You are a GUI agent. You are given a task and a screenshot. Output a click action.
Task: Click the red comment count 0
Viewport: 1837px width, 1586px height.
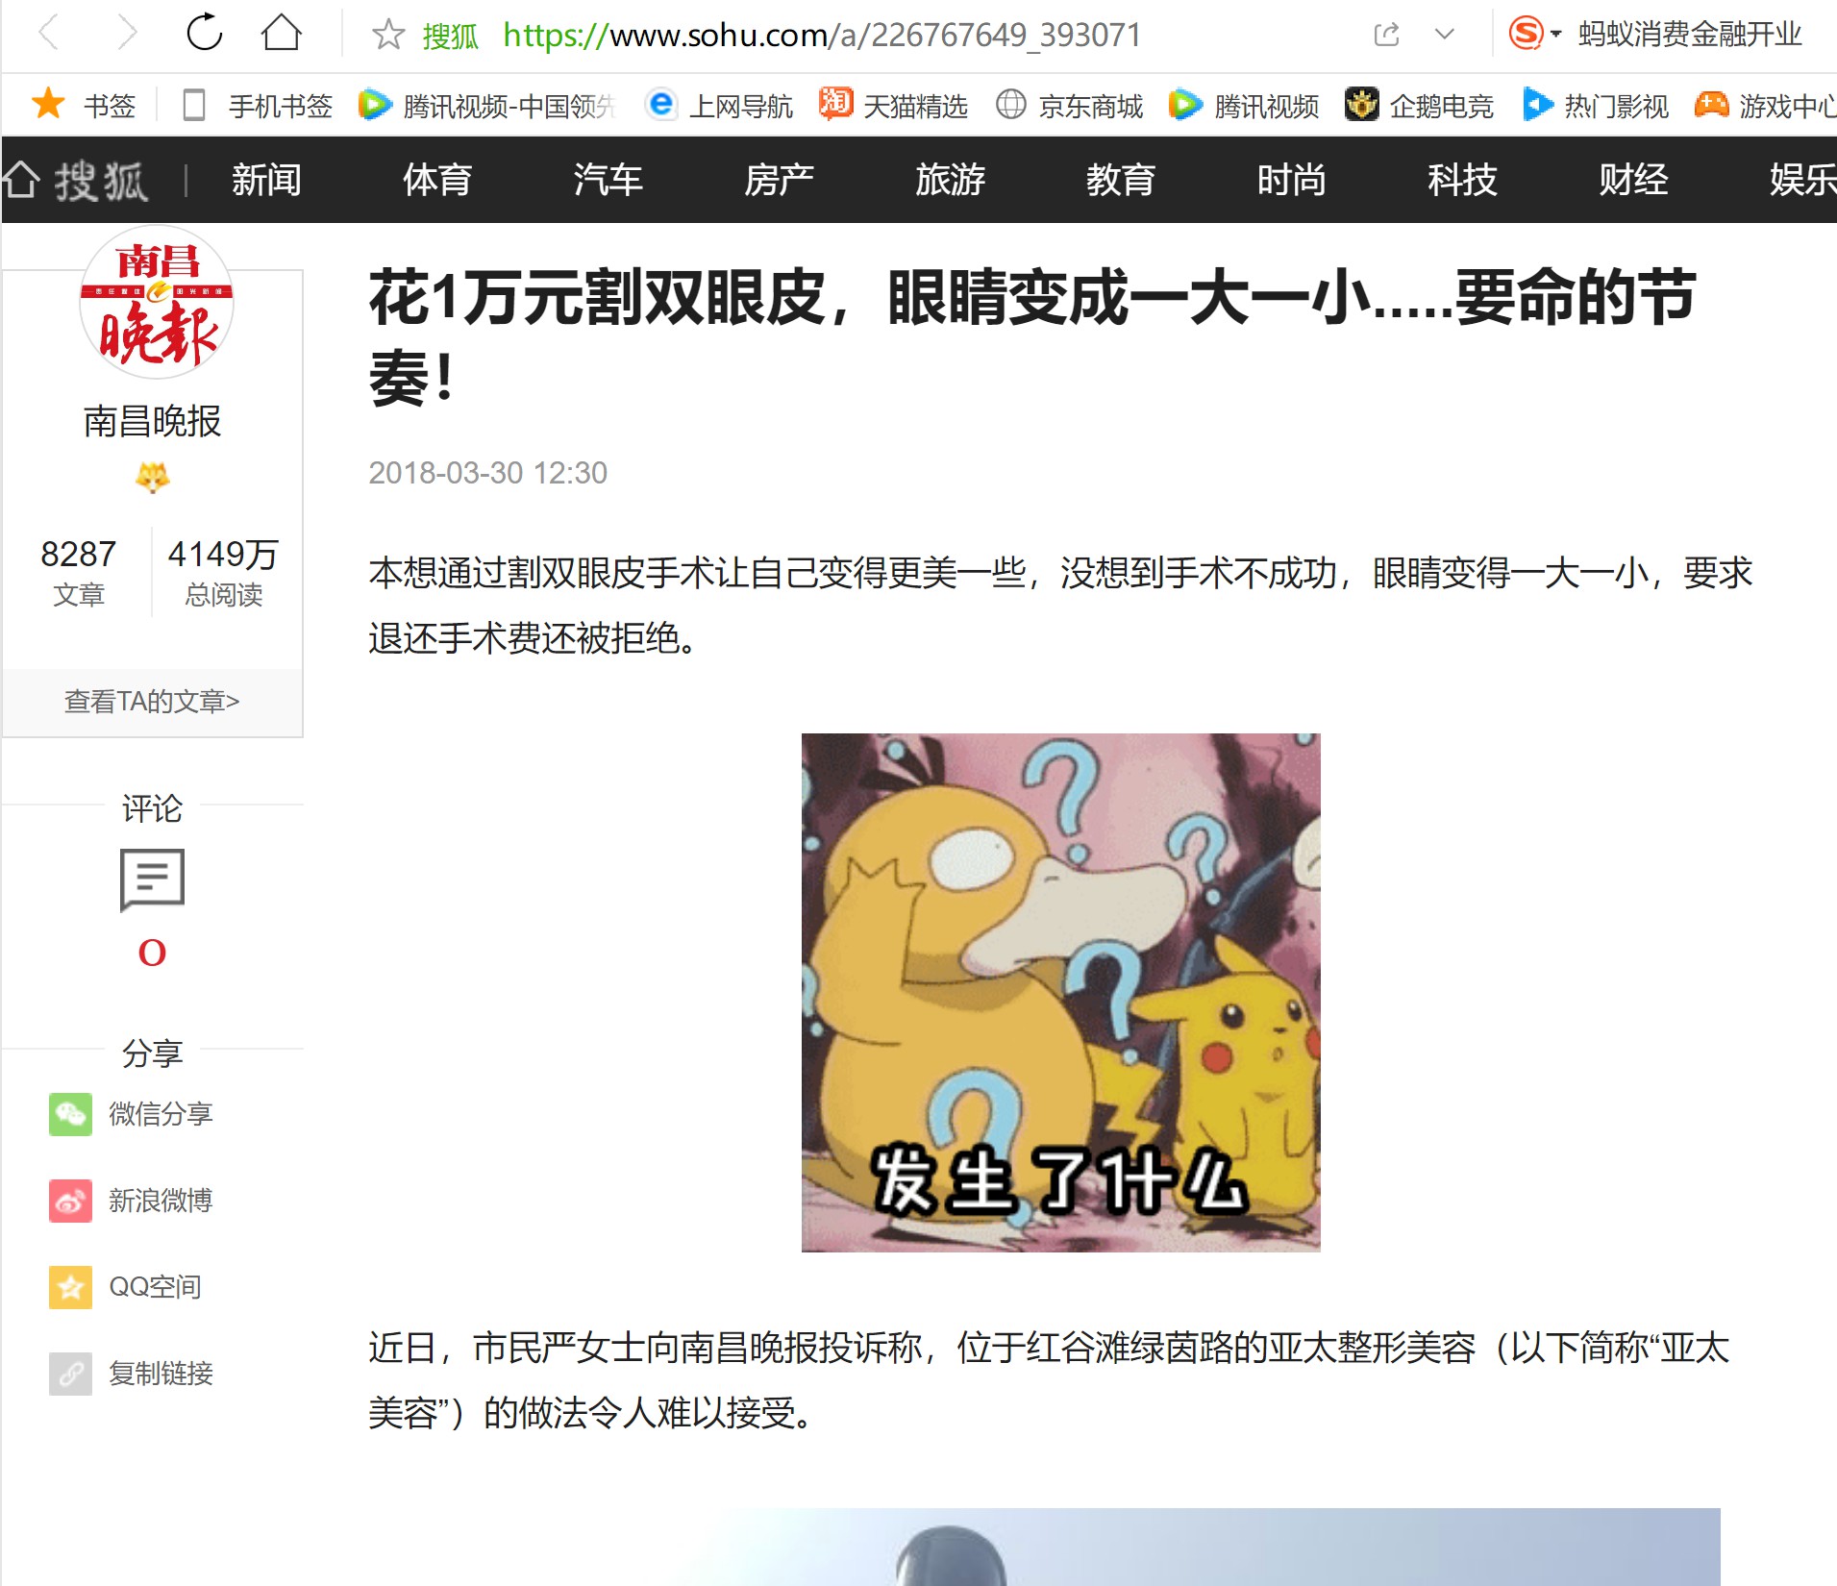152,953
